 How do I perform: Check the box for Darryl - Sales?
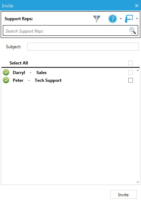(130, 73)
